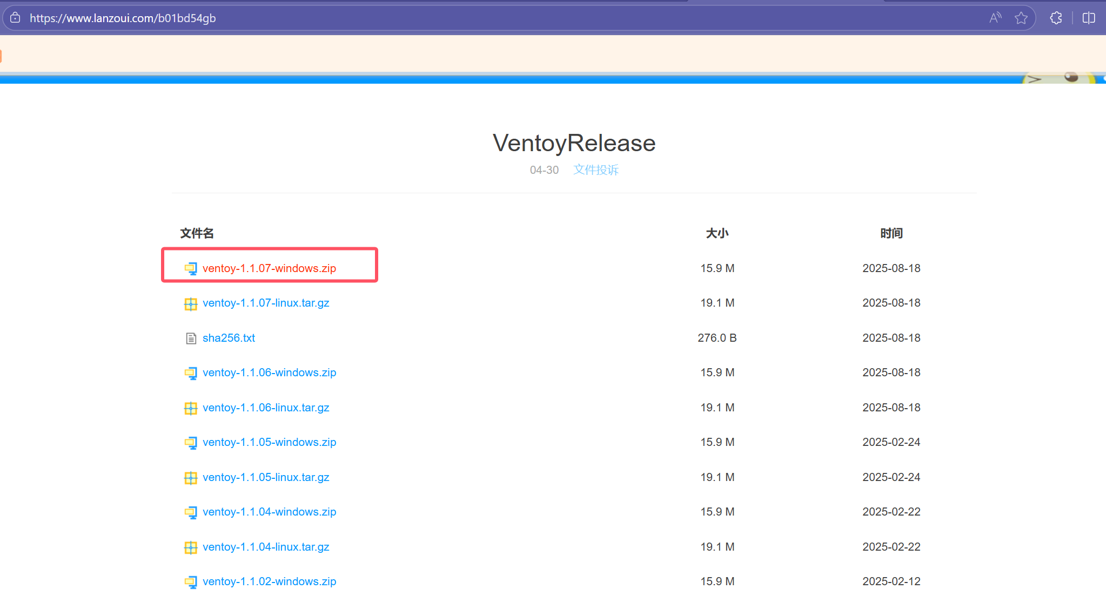Toggle split screen view icon
The width and height of the screenshot is (1106, 596).
coord(1089,18)
